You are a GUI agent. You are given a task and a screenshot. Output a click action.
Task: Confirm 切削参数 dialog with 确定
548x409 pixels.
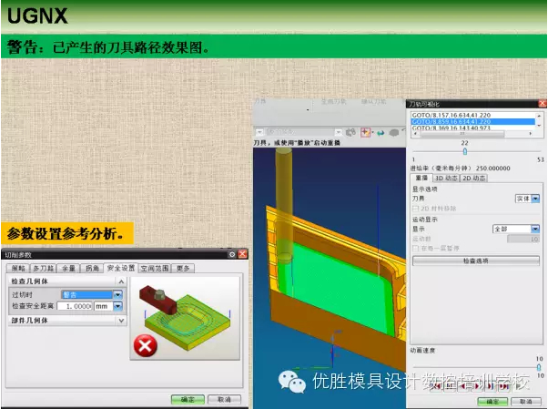coord(188,399)
